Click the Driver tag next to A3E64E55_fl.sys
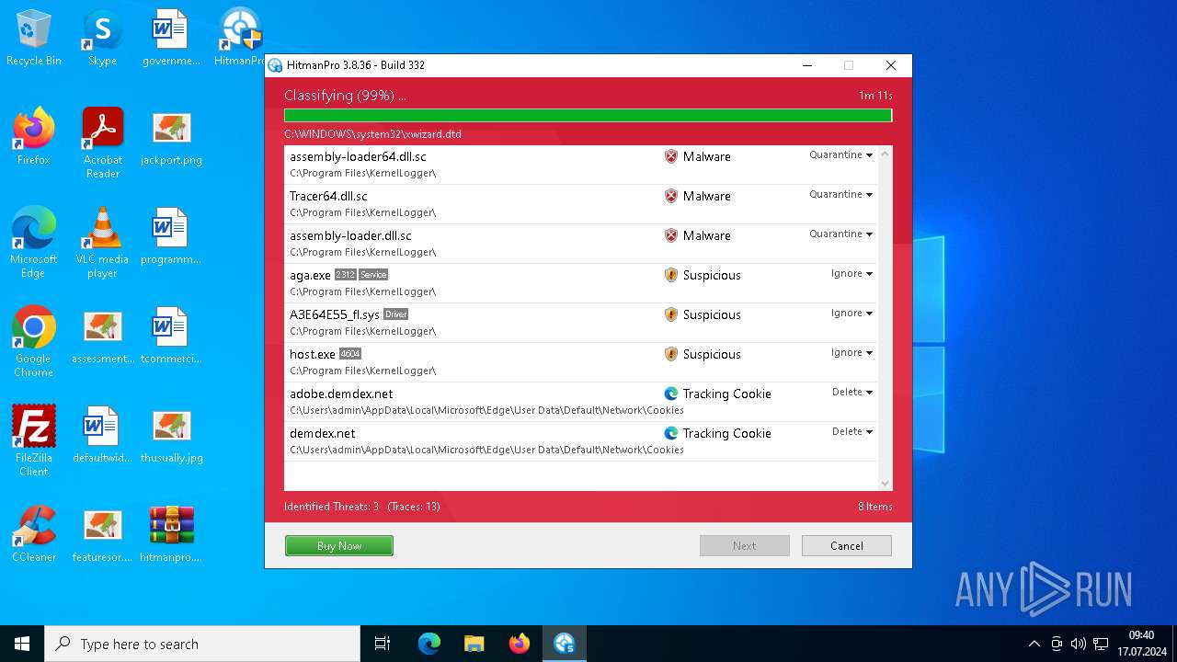This screenshot has height=662, width=1177. [x=395, y=314]
